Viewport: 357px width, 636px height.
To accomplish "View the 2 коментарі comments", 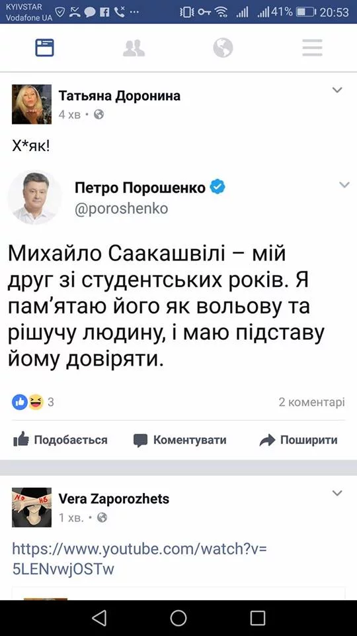I will click(x=311, y=402).
